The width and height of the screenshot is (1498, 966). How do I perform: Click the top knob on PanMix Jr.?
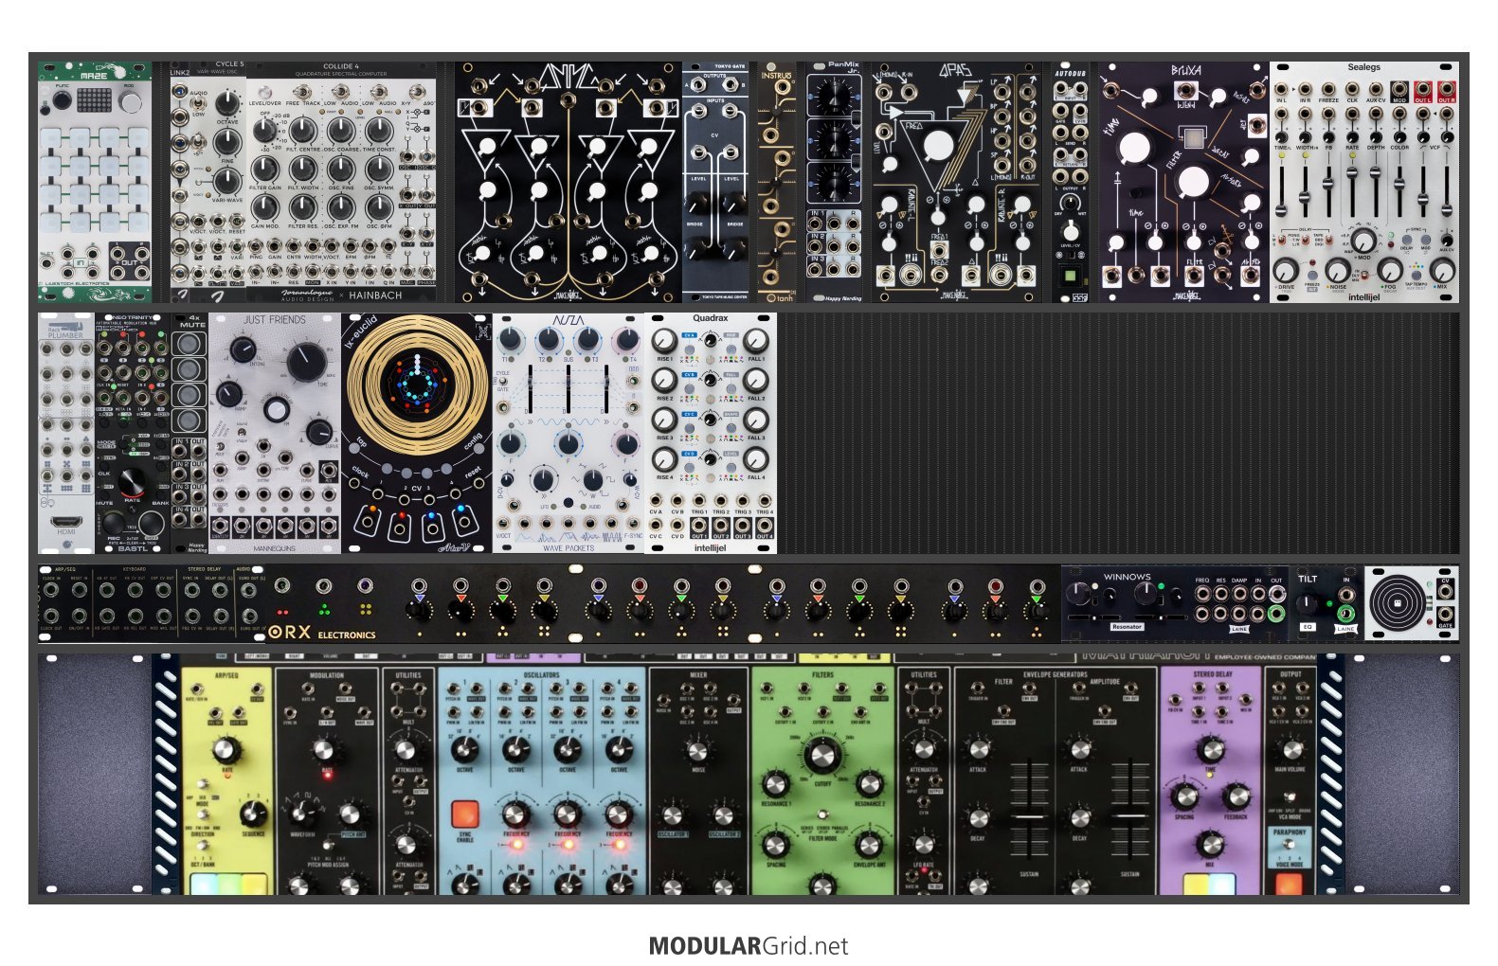pos(834,96)
